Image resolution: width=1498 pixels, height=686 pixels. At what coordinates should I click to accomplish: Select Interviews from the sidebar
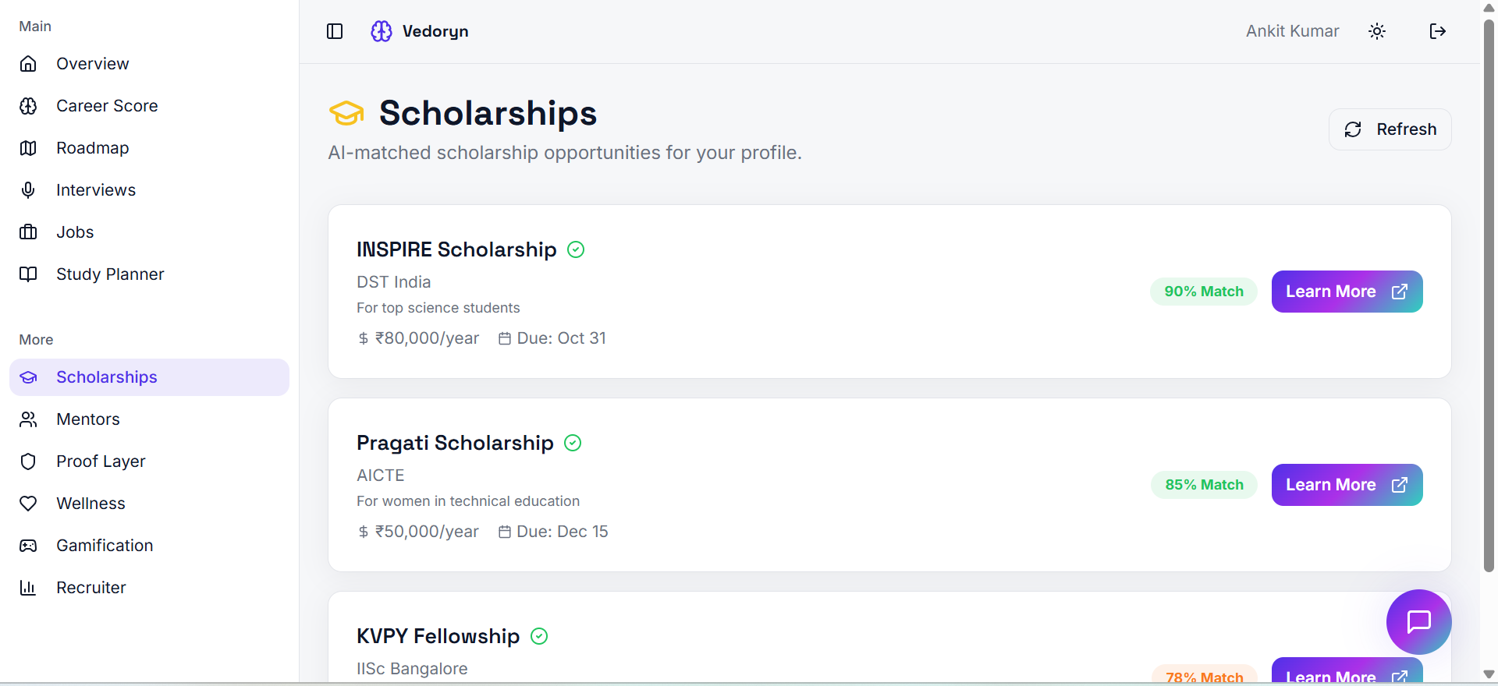(x=95, y=190)
